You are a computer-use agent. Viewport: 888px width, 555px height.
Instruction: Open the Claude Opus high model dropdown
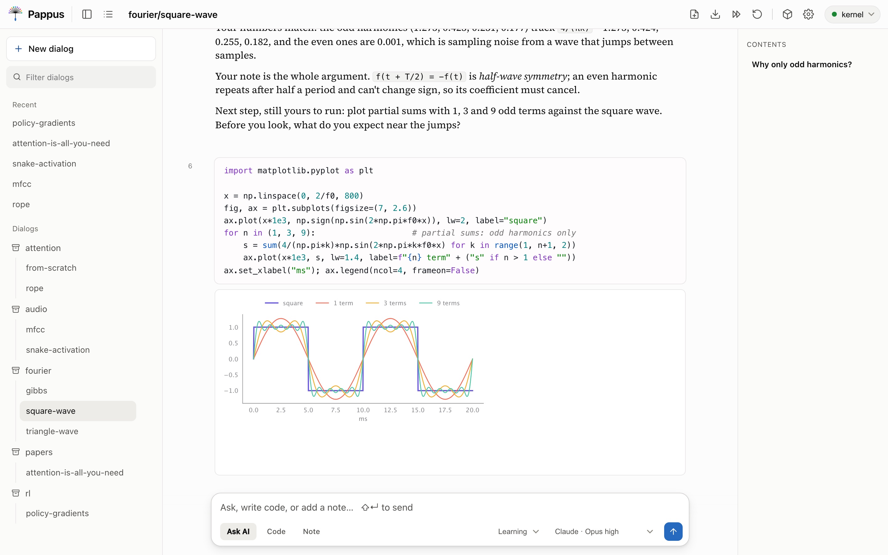604,531
